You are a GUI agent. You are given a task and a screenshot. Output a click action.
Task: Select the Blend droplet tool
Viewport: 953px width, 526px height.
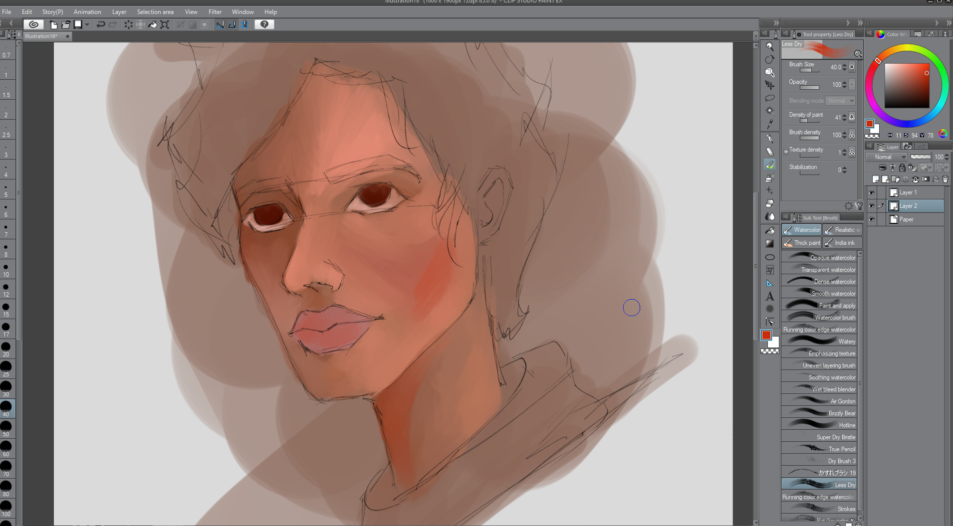pos(770,216)
